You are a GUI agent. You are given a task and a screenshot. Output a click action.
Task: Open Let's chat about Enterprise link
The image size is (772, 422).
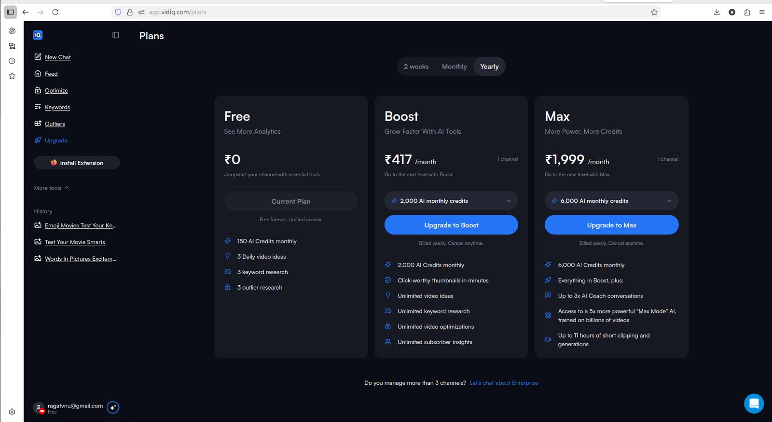[504, 383]
